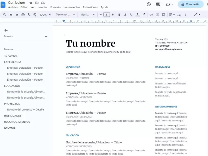Increase font size with plus button

(x=113, y=15)
